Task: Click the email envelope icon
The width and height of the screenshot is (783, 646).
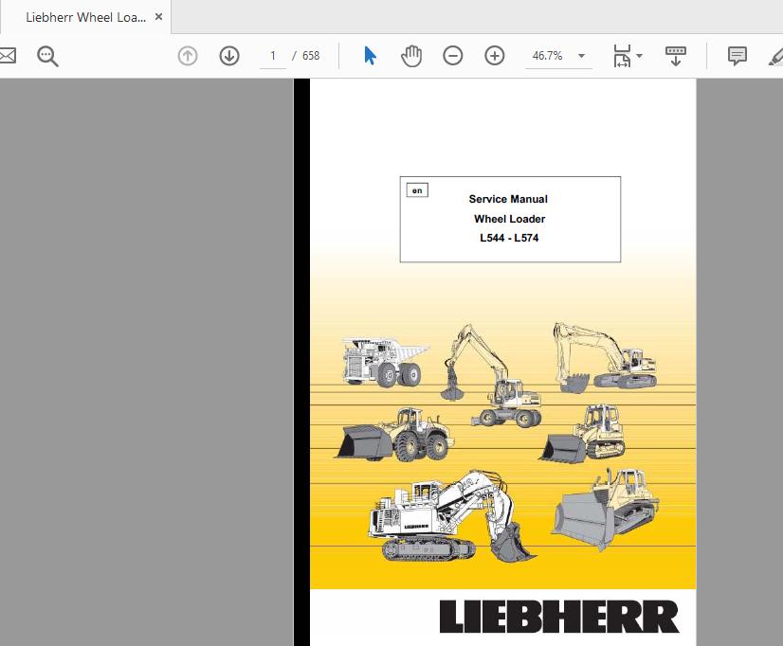Action: 8,55
